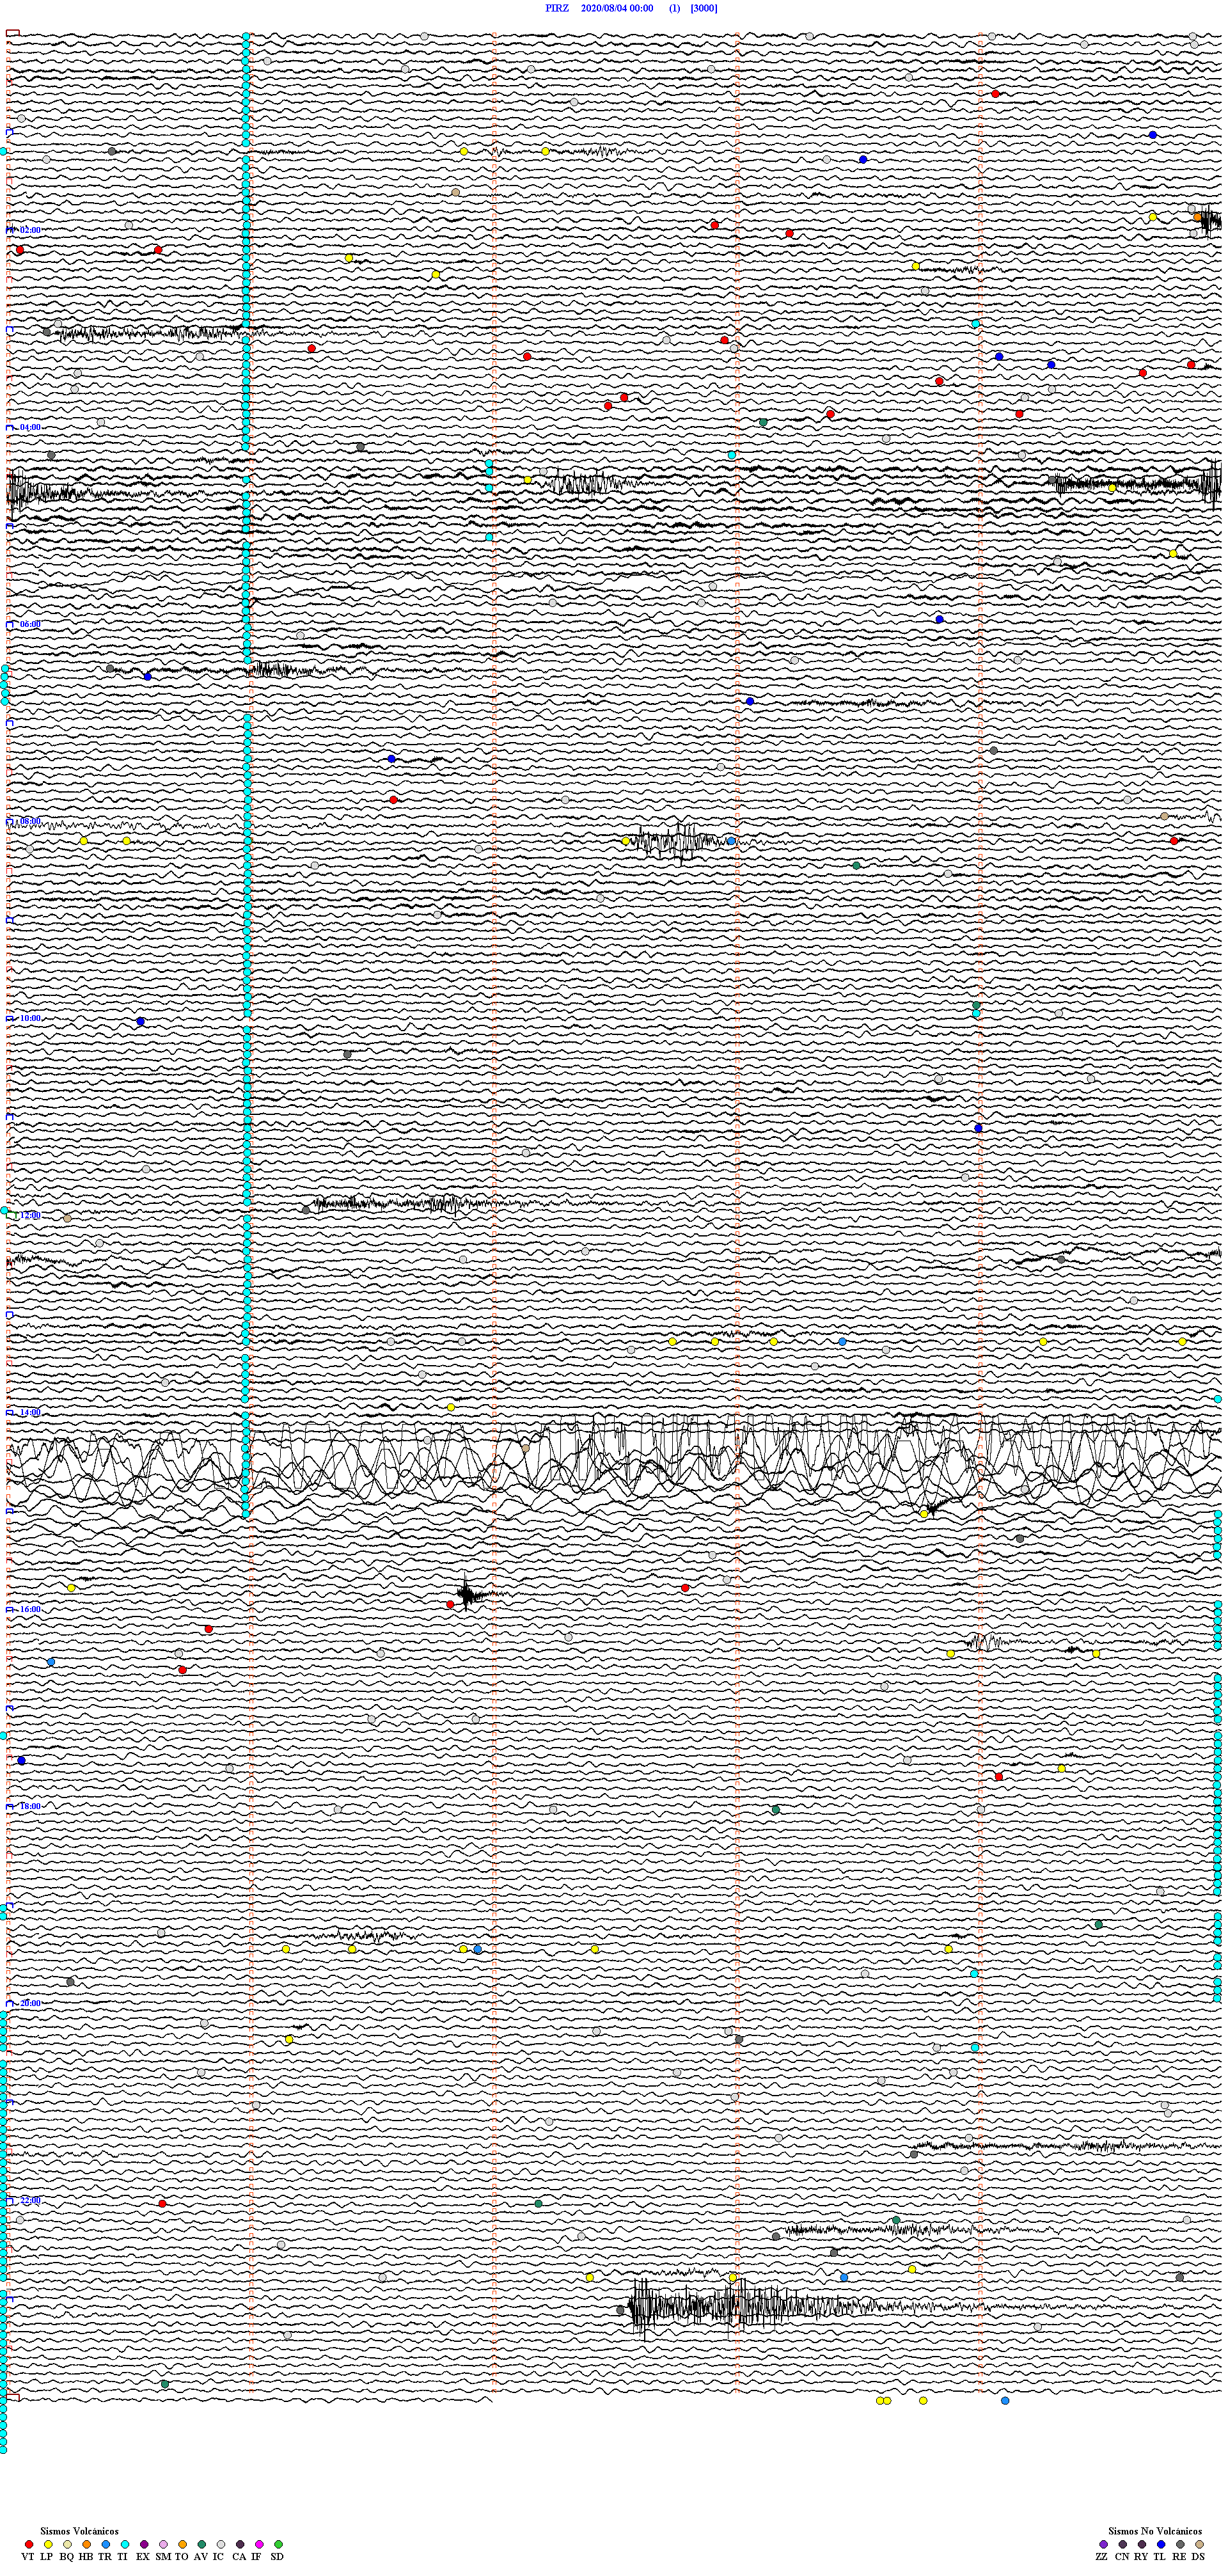Click the 12:00 time label
This screenshot has height=2576, width=1228.
pyautogui.click(x=30, y=1215)
